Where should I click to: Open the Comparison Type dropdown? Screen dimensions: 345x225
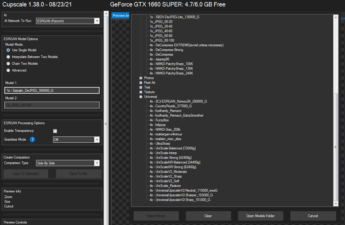[68, 163]
